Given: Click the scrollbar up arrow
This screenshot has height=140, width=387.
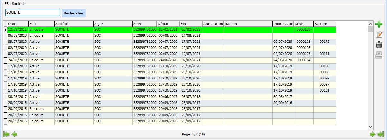Looking at the screenshot, I should [370, 23].
